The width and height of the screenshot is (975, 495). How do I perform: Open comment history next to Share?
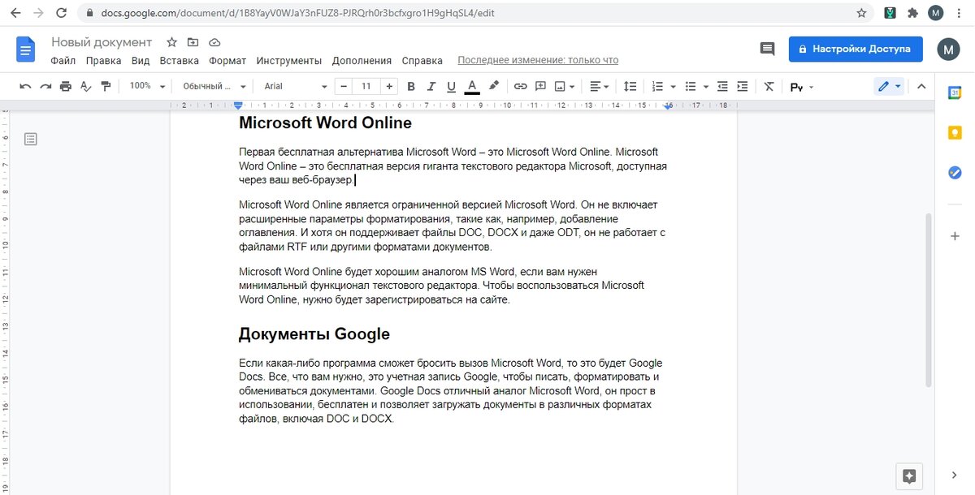(x=767, y=49)
